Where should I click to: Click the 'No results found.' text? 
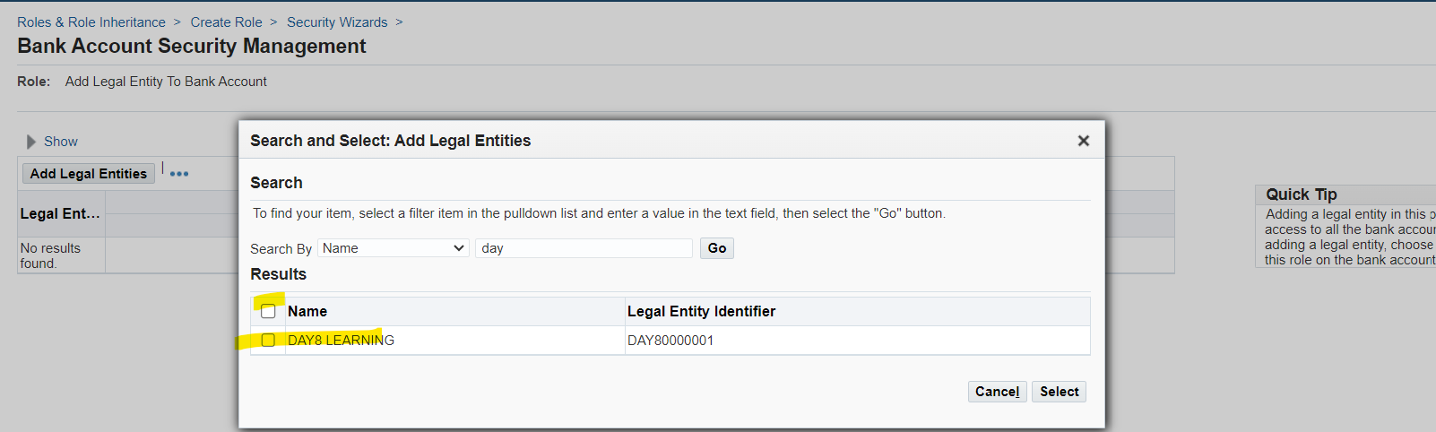click(x=50, y=255)
